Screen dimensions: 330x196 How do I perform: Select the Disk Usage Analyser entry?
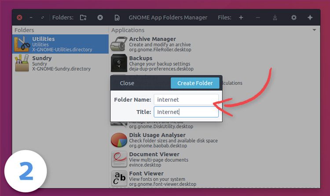pos(214,140)
